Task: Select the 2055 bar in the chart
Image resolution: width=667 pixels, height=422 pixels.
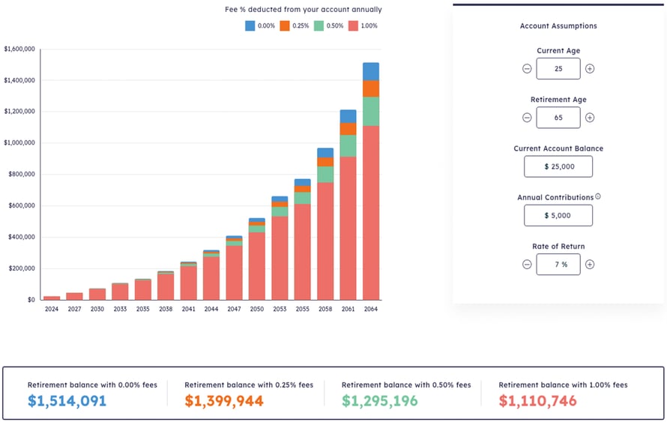Action: (x=303, y=240)
